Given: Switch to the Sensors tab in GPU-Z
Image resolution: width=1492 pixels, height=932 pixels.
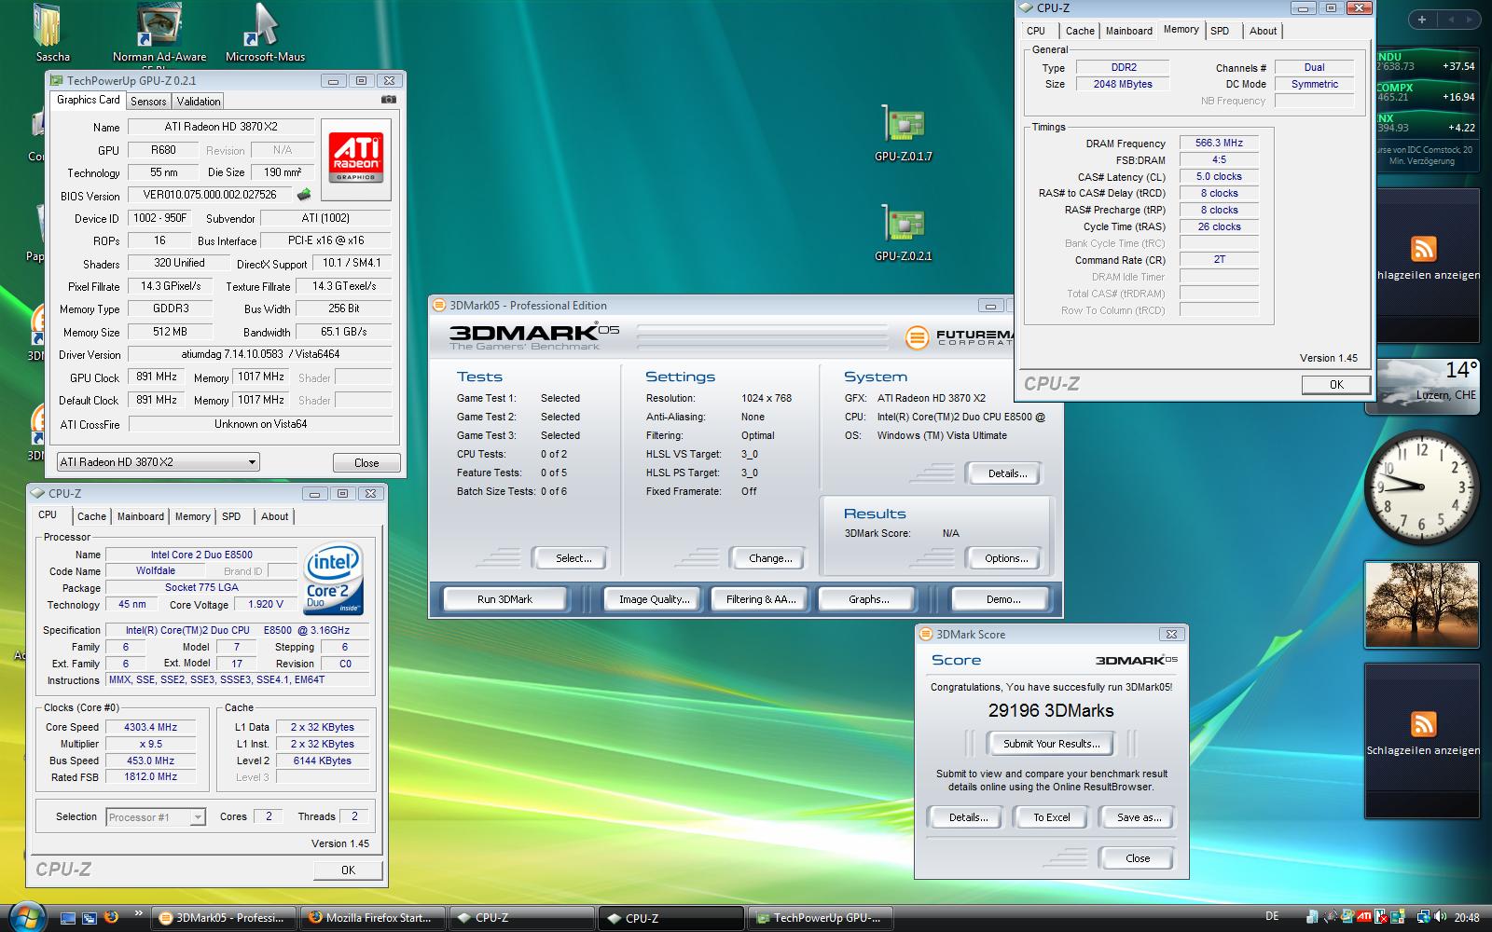Looking at the screenshot, I should point(148,102).
